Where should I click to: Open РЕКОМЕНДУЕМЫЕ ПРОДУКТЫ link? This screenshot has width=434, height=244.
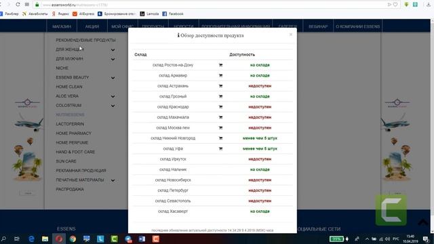[86, 40]
